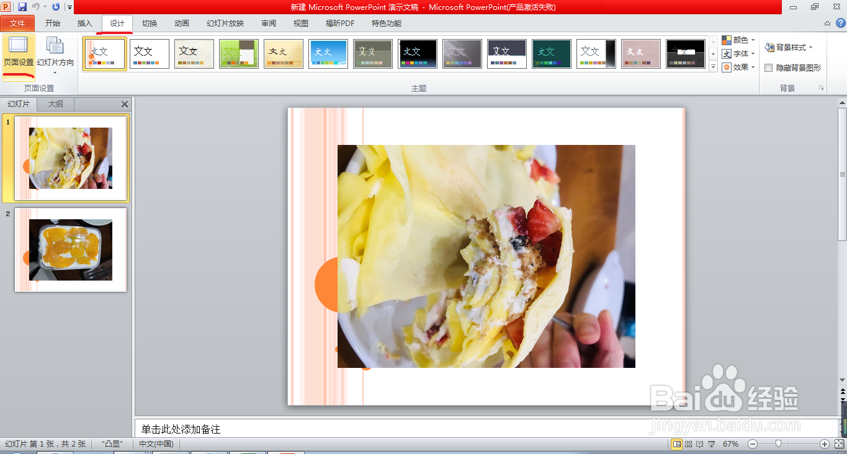Screen dimensions: 847x454
Task: Open the 效果 theme effects dropdown
Action: [x=738, y=68]
